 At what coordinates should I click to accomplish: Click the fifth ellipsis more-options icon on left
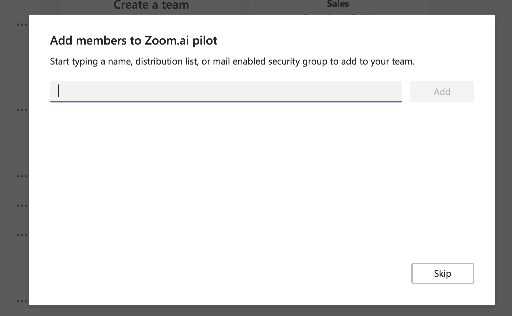tap(22, 235)
